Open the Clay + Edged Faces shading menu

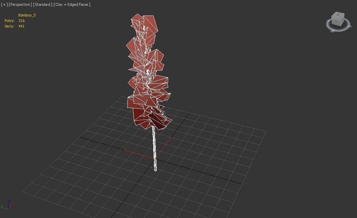[72, 4]
